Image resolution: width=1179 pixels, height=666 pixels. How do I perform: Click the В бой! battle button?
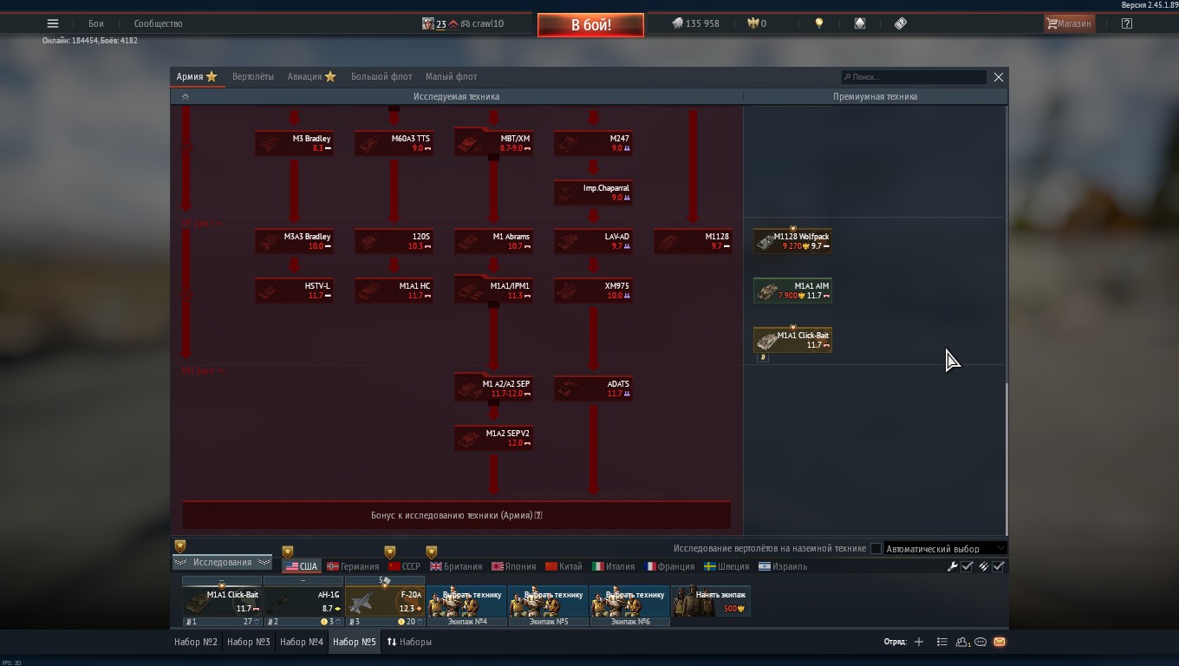click(x=590, y=24)
